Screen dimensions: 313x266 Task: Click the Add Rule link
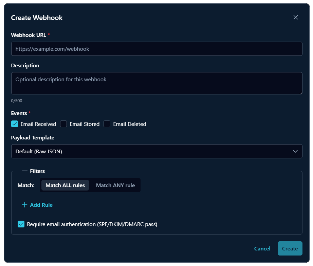41,205
